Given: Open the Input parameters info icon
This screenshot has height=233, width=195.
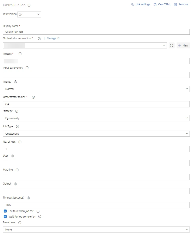Looking at the screenshot, I should coord(27,68).
